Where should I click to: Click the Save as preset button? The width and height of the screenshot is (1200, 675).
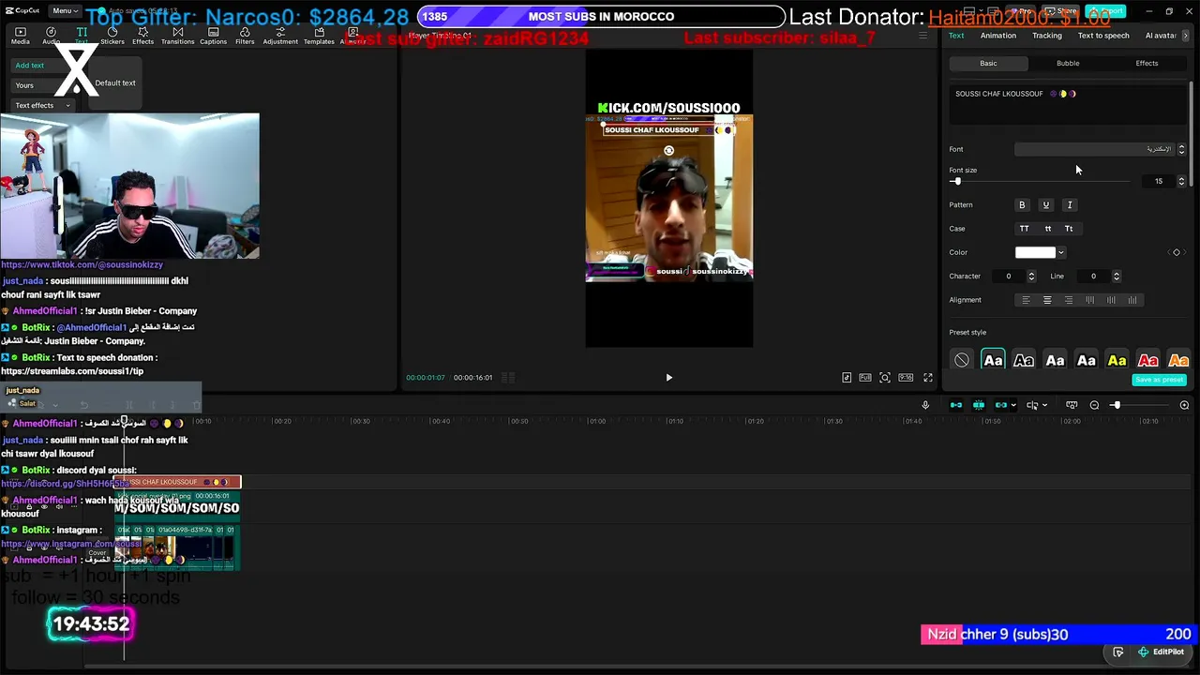pyautogui.click(x=1159, y=380)
